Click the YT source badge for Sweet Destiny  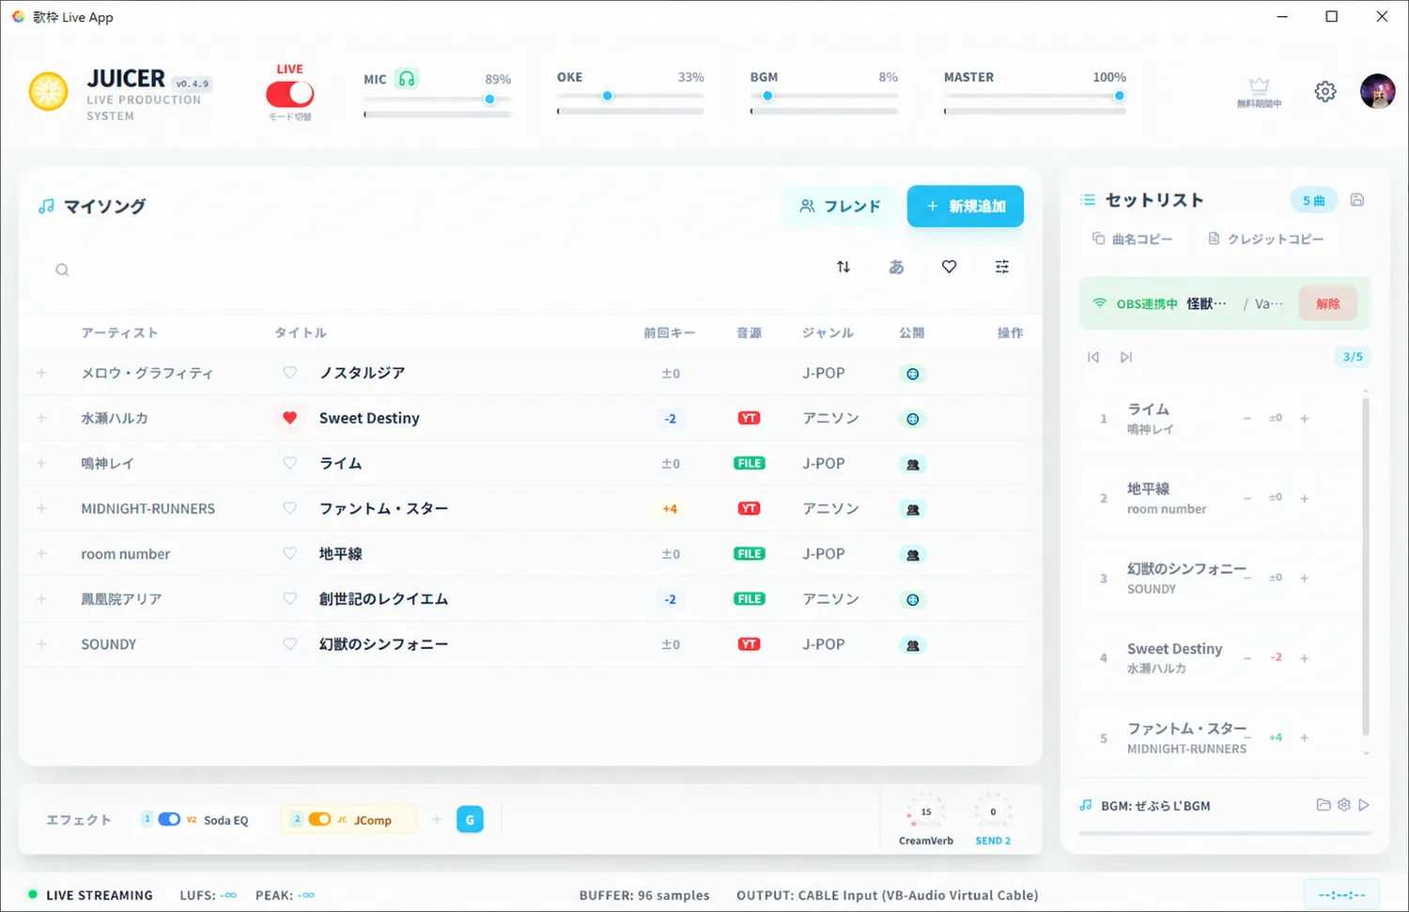749,418
